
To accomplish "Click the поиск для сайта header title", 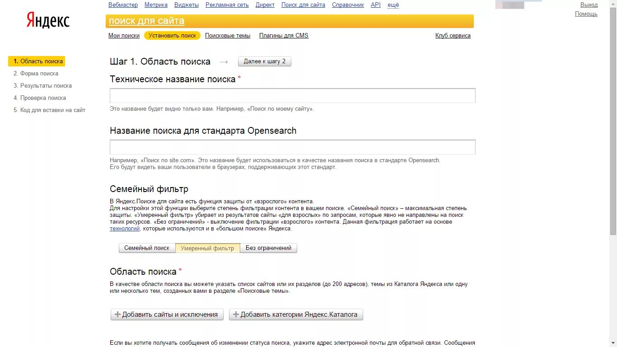I will click(146, 21).
